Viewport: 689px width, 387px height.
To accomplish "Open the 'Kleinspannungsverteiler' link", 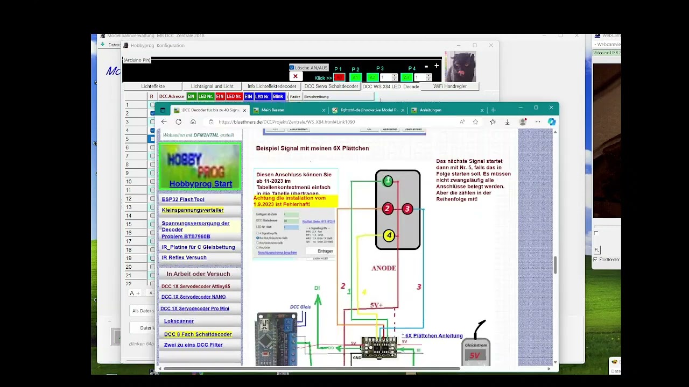I will (193, 210).
